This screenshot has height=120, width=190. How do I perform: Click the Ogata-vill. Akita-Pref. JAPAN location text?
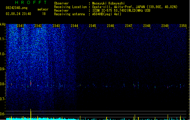click(x=135, y=7)
